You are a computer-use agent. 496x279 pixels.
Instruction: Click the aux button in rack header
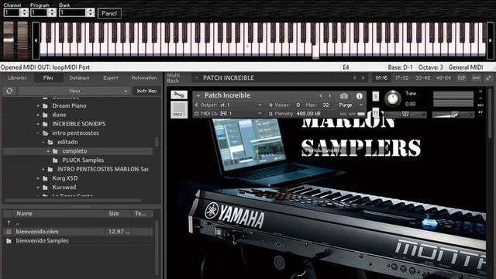[476, 77]
